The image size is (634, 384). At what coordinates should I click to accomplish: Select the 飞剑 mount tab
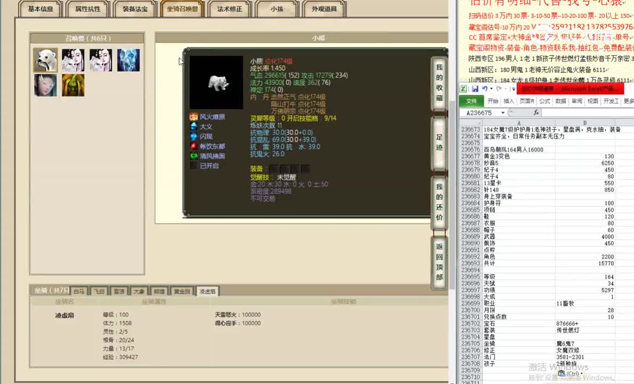pyautogui.click(x=99, y=291)
